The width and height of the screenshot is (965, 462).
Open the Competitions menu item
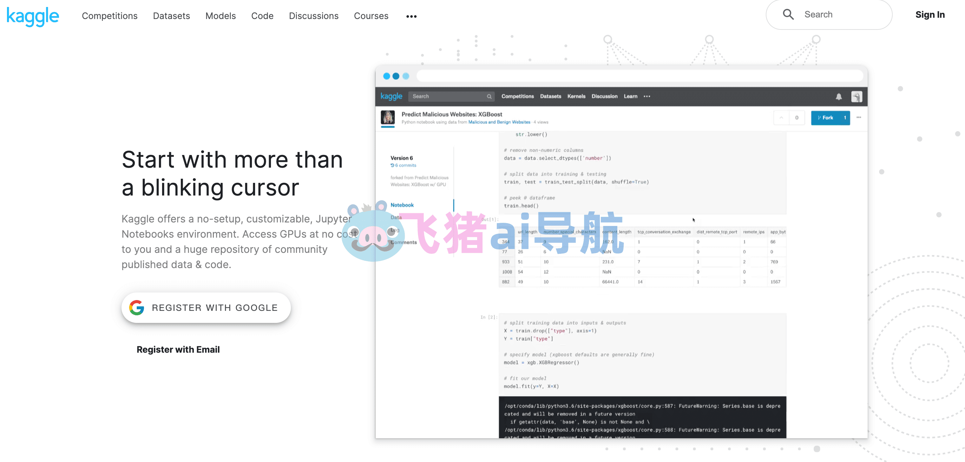pyautogui.click(x=110, y=16)
